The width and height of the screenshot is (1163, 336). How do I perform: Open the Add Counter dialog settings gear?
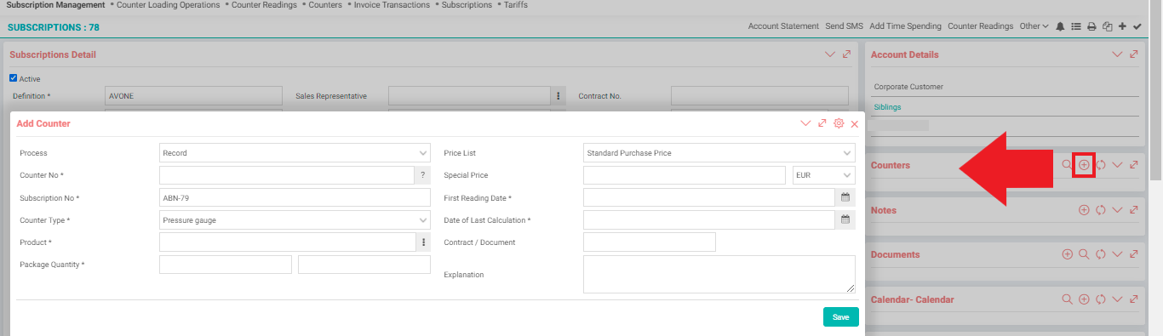pyautogui.click(x=839, y=123)
